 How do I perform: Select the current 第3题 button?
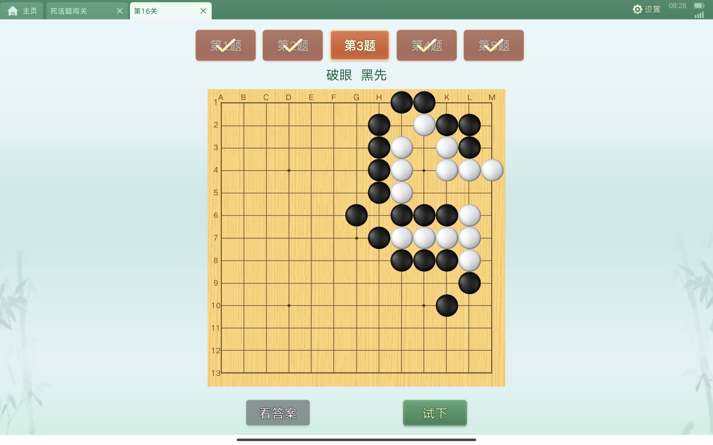click(x=360, y=45)
